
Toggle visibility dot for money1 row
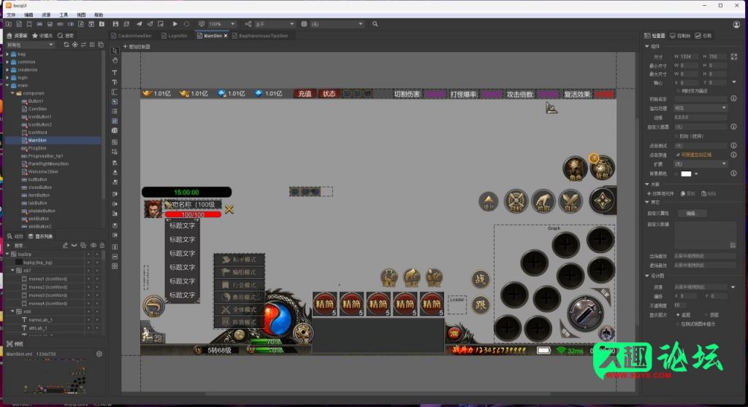(x=88, y=279)
